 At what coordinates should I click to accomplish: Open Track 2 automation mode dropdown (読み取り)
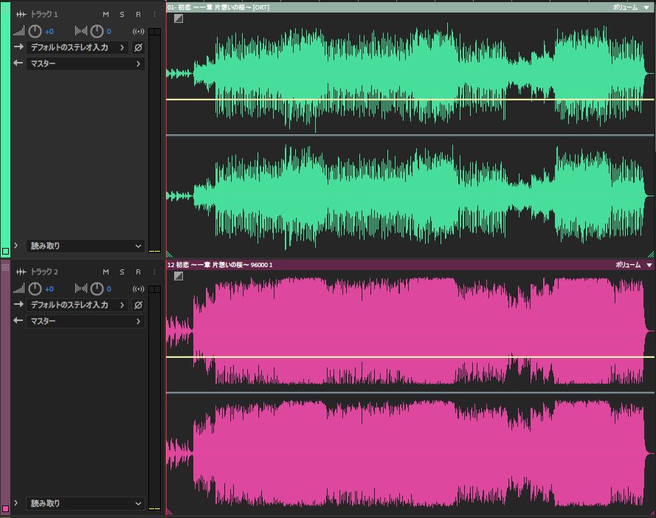86,503
